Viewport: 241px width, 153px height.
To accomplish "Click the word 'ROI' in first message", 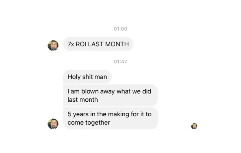I will 81,44.
